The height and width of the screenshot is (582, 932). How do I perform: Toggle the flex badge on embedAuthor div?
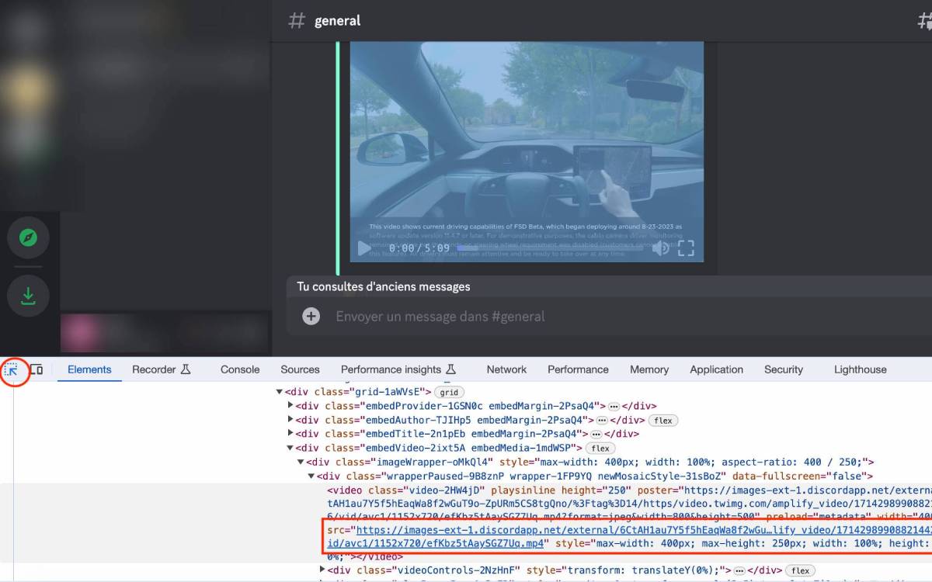(662, 421)
